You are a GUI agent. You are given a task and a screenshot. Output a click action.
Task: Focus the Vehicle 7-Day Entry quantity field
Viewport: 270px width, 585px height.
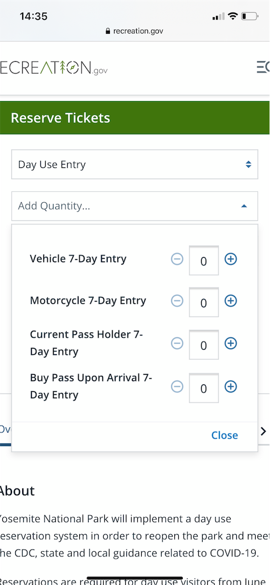pyautogui.click(x=204, y=261)
